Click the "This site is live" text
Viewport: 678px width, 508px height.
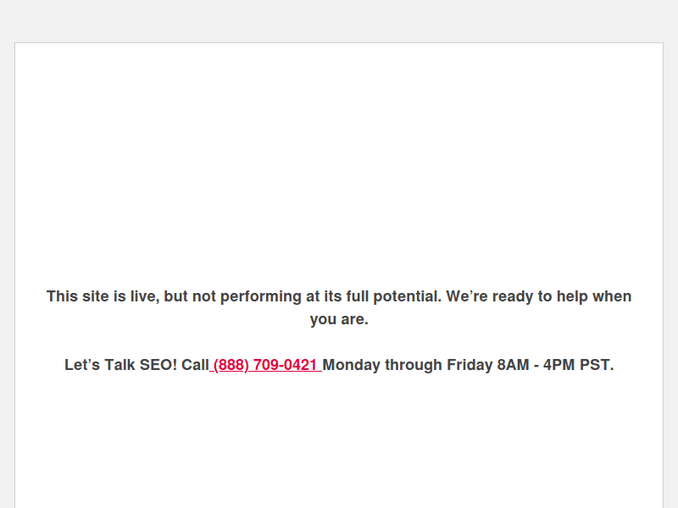[102, 296]
